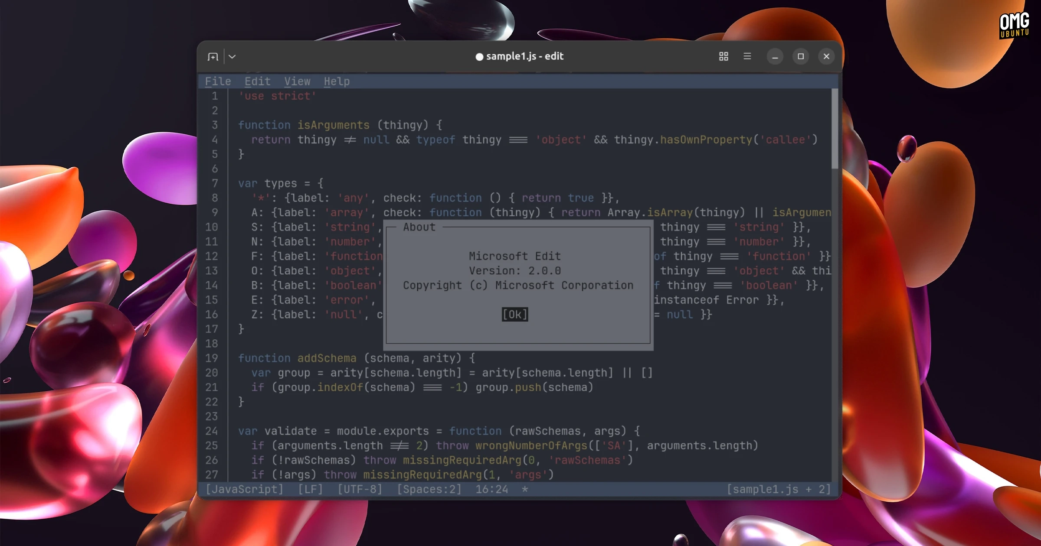Adjust indentation via [Spaces:2] indicator
The width and height of the screenshot is (1041, 546).
429,490
